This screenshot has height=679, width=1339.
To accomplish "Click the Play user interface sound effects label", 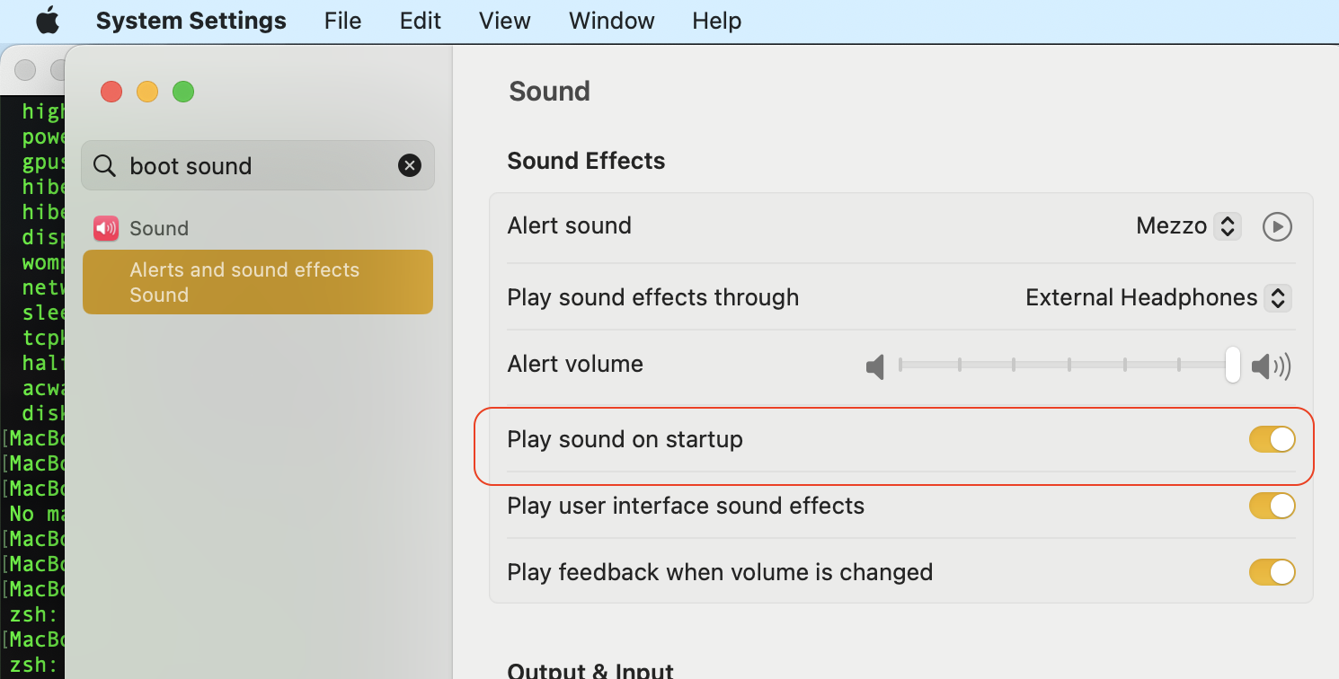I will pos(686,506).
